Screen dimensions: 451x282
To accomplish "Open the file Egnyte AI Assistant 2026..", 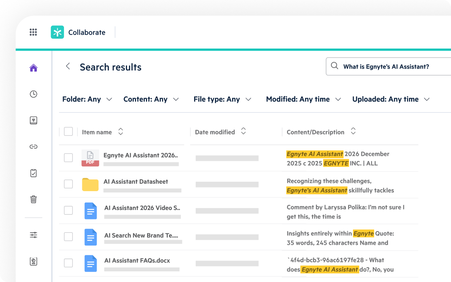I will pos(141,155).
